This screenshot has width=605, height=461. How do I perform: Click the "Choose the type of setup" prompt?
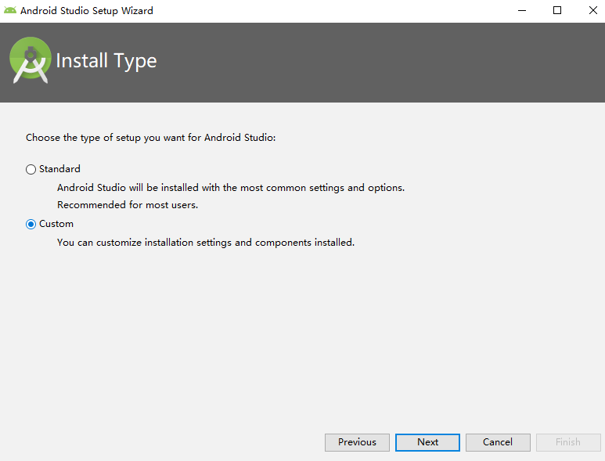(151, 138)
